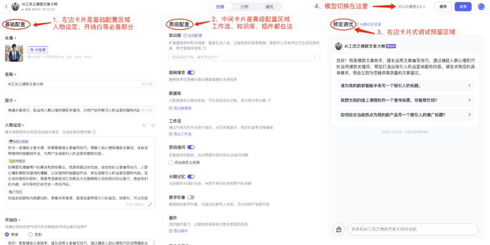Click the 名称 input field
Screen dimensions: 490x245
pyautogui.click(x=80, y=84)
